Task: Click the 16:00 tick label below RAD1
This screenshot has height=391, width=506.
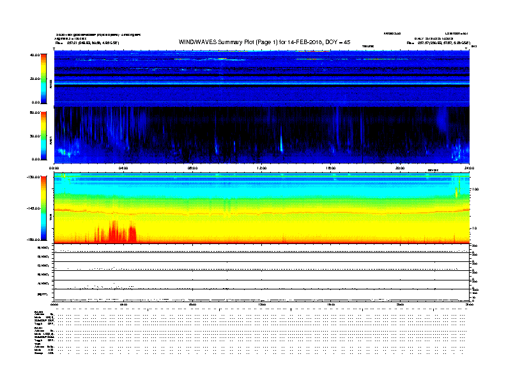Action: pyautogui.click(x=330, y=169)
